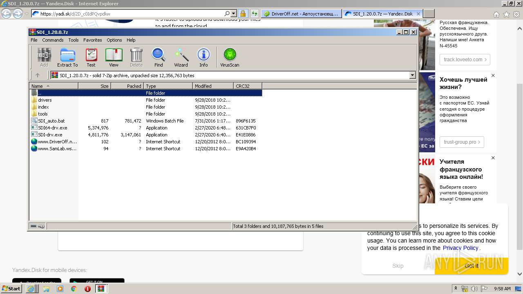
Task: Open the Options menu
Action: click(x=114, y=40)
